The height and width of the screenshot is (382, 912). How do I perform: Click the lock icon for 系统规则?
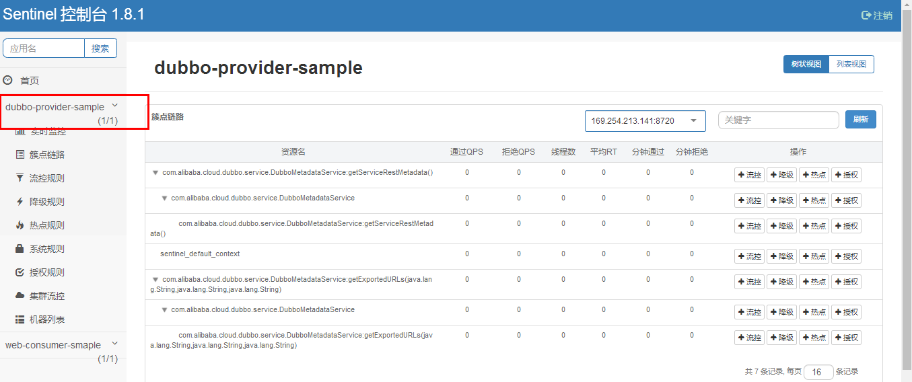point(20,249)
